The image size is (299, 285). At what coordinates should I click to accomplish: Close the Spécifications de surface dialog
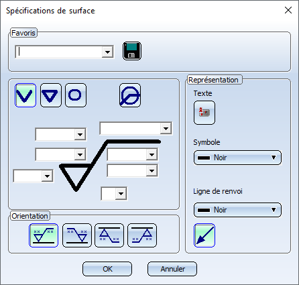[288, 10]
